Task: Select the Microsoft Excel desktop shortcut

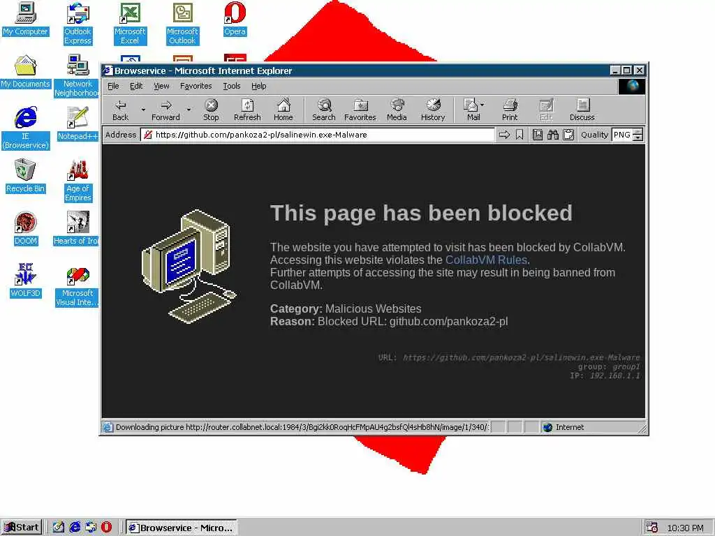Action: tap(130, 24)
